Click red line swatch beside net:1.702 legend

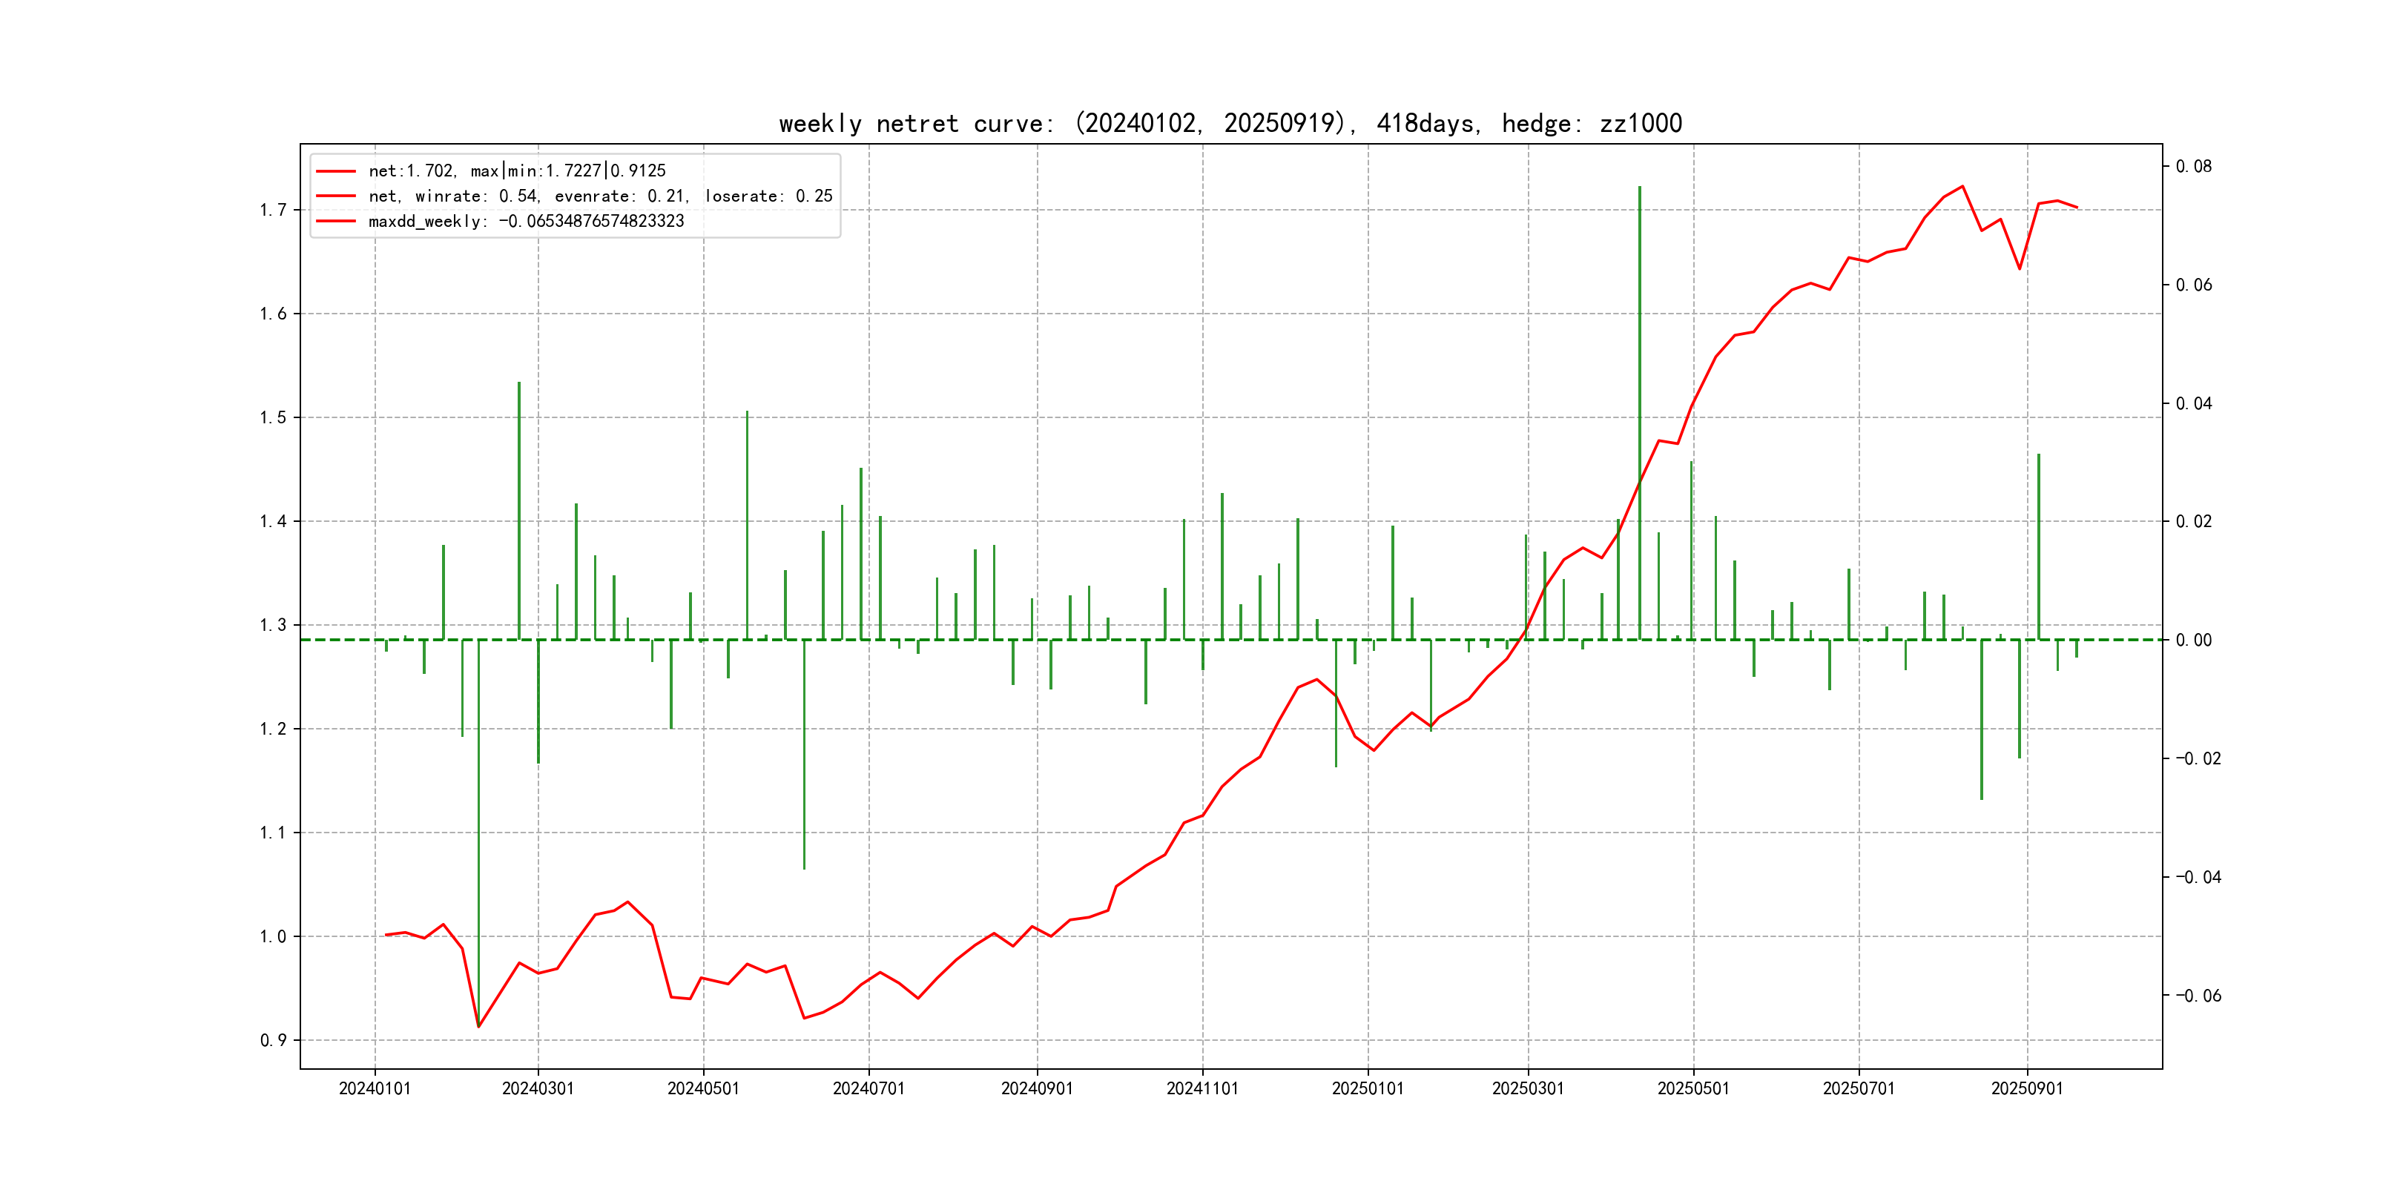click(336, 171)
